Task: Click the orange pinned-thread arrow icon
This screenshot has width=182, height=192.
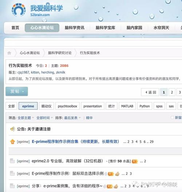Action: 12,142
